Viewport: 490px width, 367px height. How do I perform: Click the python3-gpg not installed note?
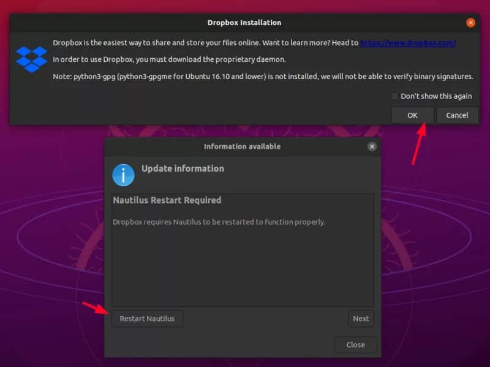[x=263, y=77]
